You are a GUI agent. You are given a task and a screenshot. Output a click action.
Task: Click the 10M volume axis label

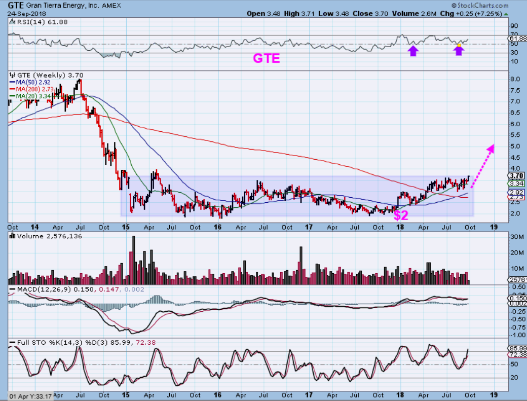pos(517,268)
